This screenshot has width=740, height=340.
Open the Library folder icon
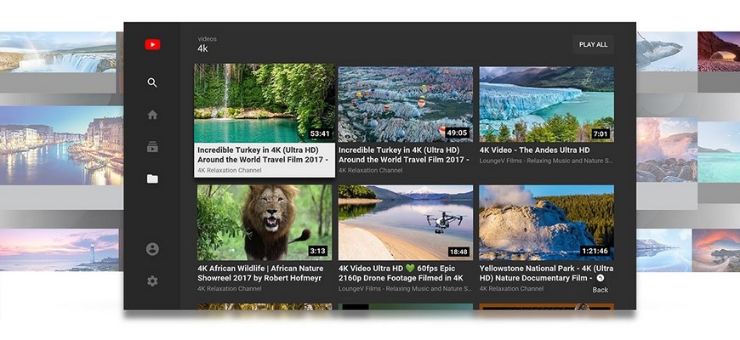[152, 178]
